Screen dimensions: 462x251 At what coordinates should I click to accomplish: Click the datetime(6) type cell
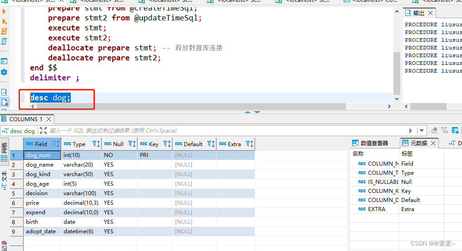(81, 231)
